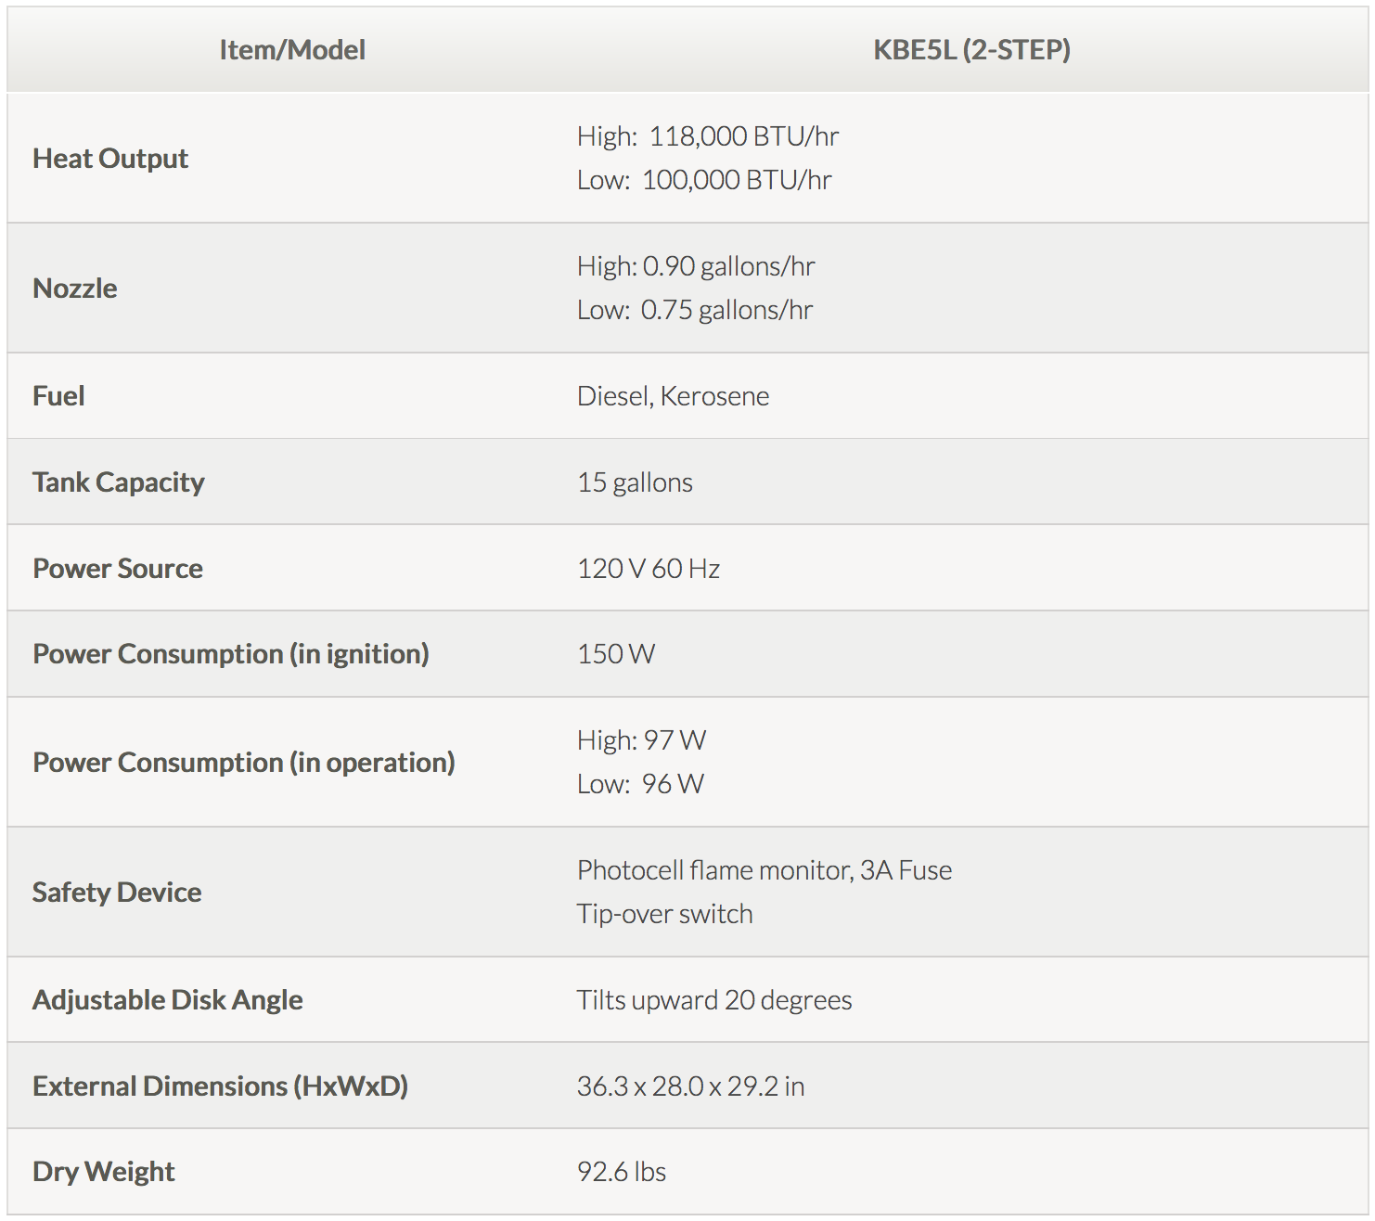This screenshot has width=1375, height=1221.
Task: Select the Heat Output row label
Action: click(110, 159)
